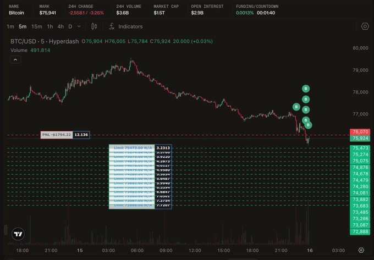This screenshot has width=374, height=260.
Task: Click the 12:00 time axis label
Action: click(195, 251)
